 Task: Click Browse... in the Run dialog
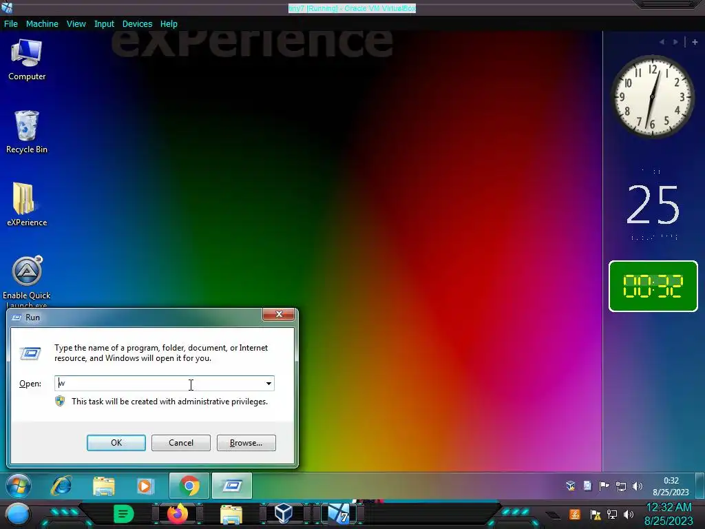coord(246,443)
